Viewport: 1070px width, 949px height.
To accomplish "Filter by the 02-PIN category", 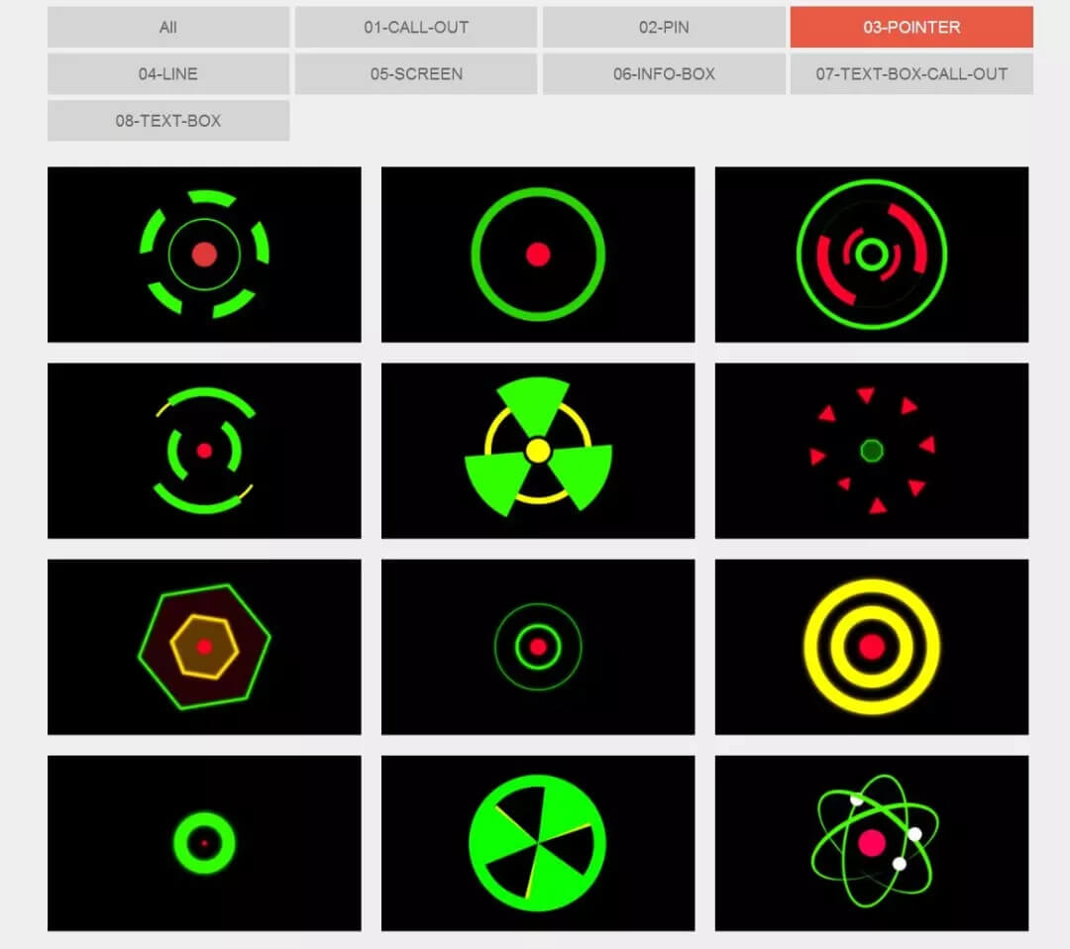I will [x=664, y=27].
